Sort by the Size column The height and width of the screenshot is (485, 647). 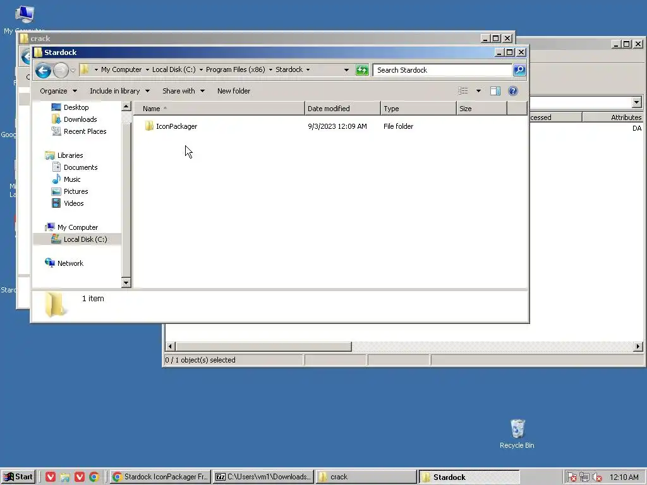[481, 109]
